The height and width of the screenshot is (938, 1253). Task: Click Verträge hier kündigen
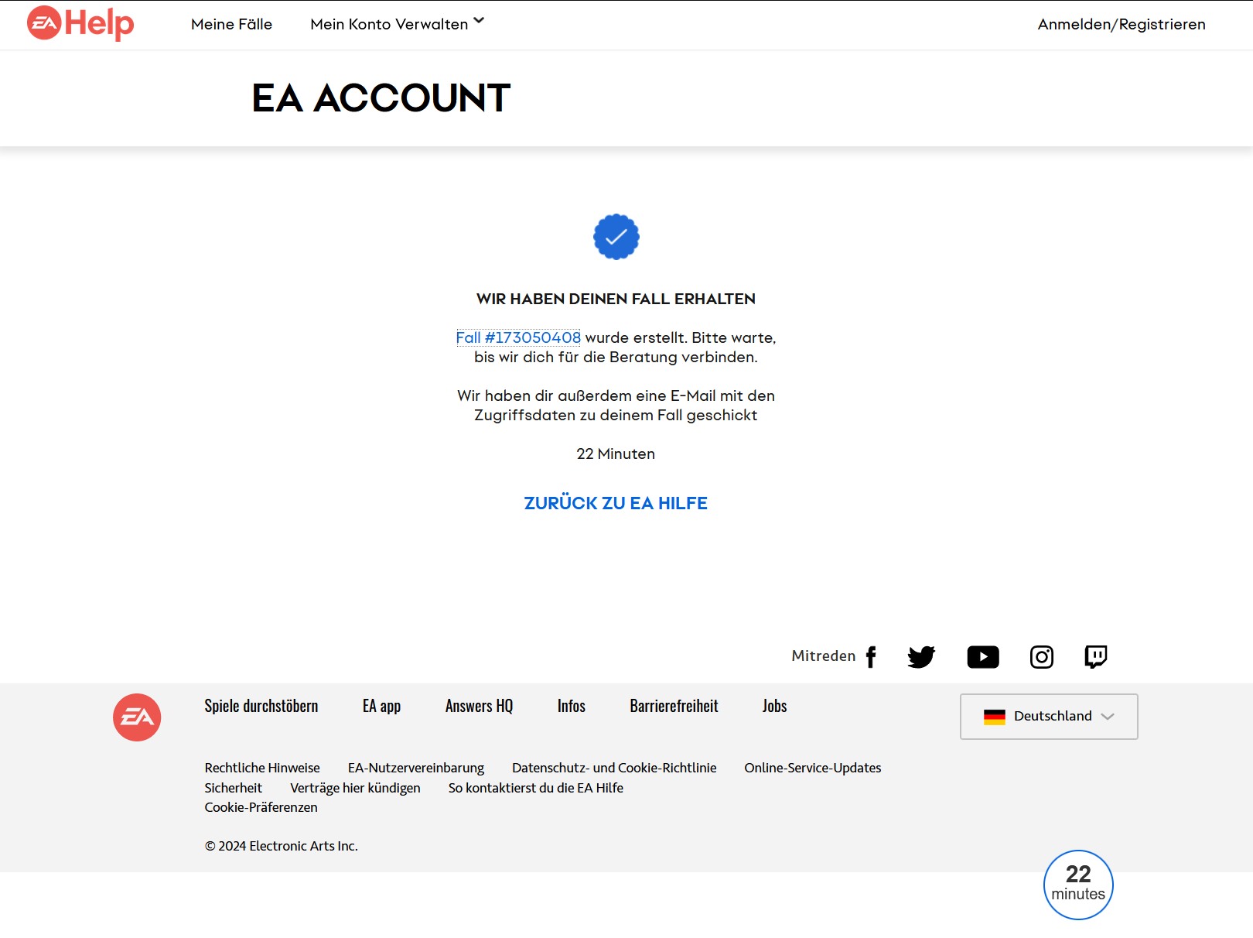(355, 788)
